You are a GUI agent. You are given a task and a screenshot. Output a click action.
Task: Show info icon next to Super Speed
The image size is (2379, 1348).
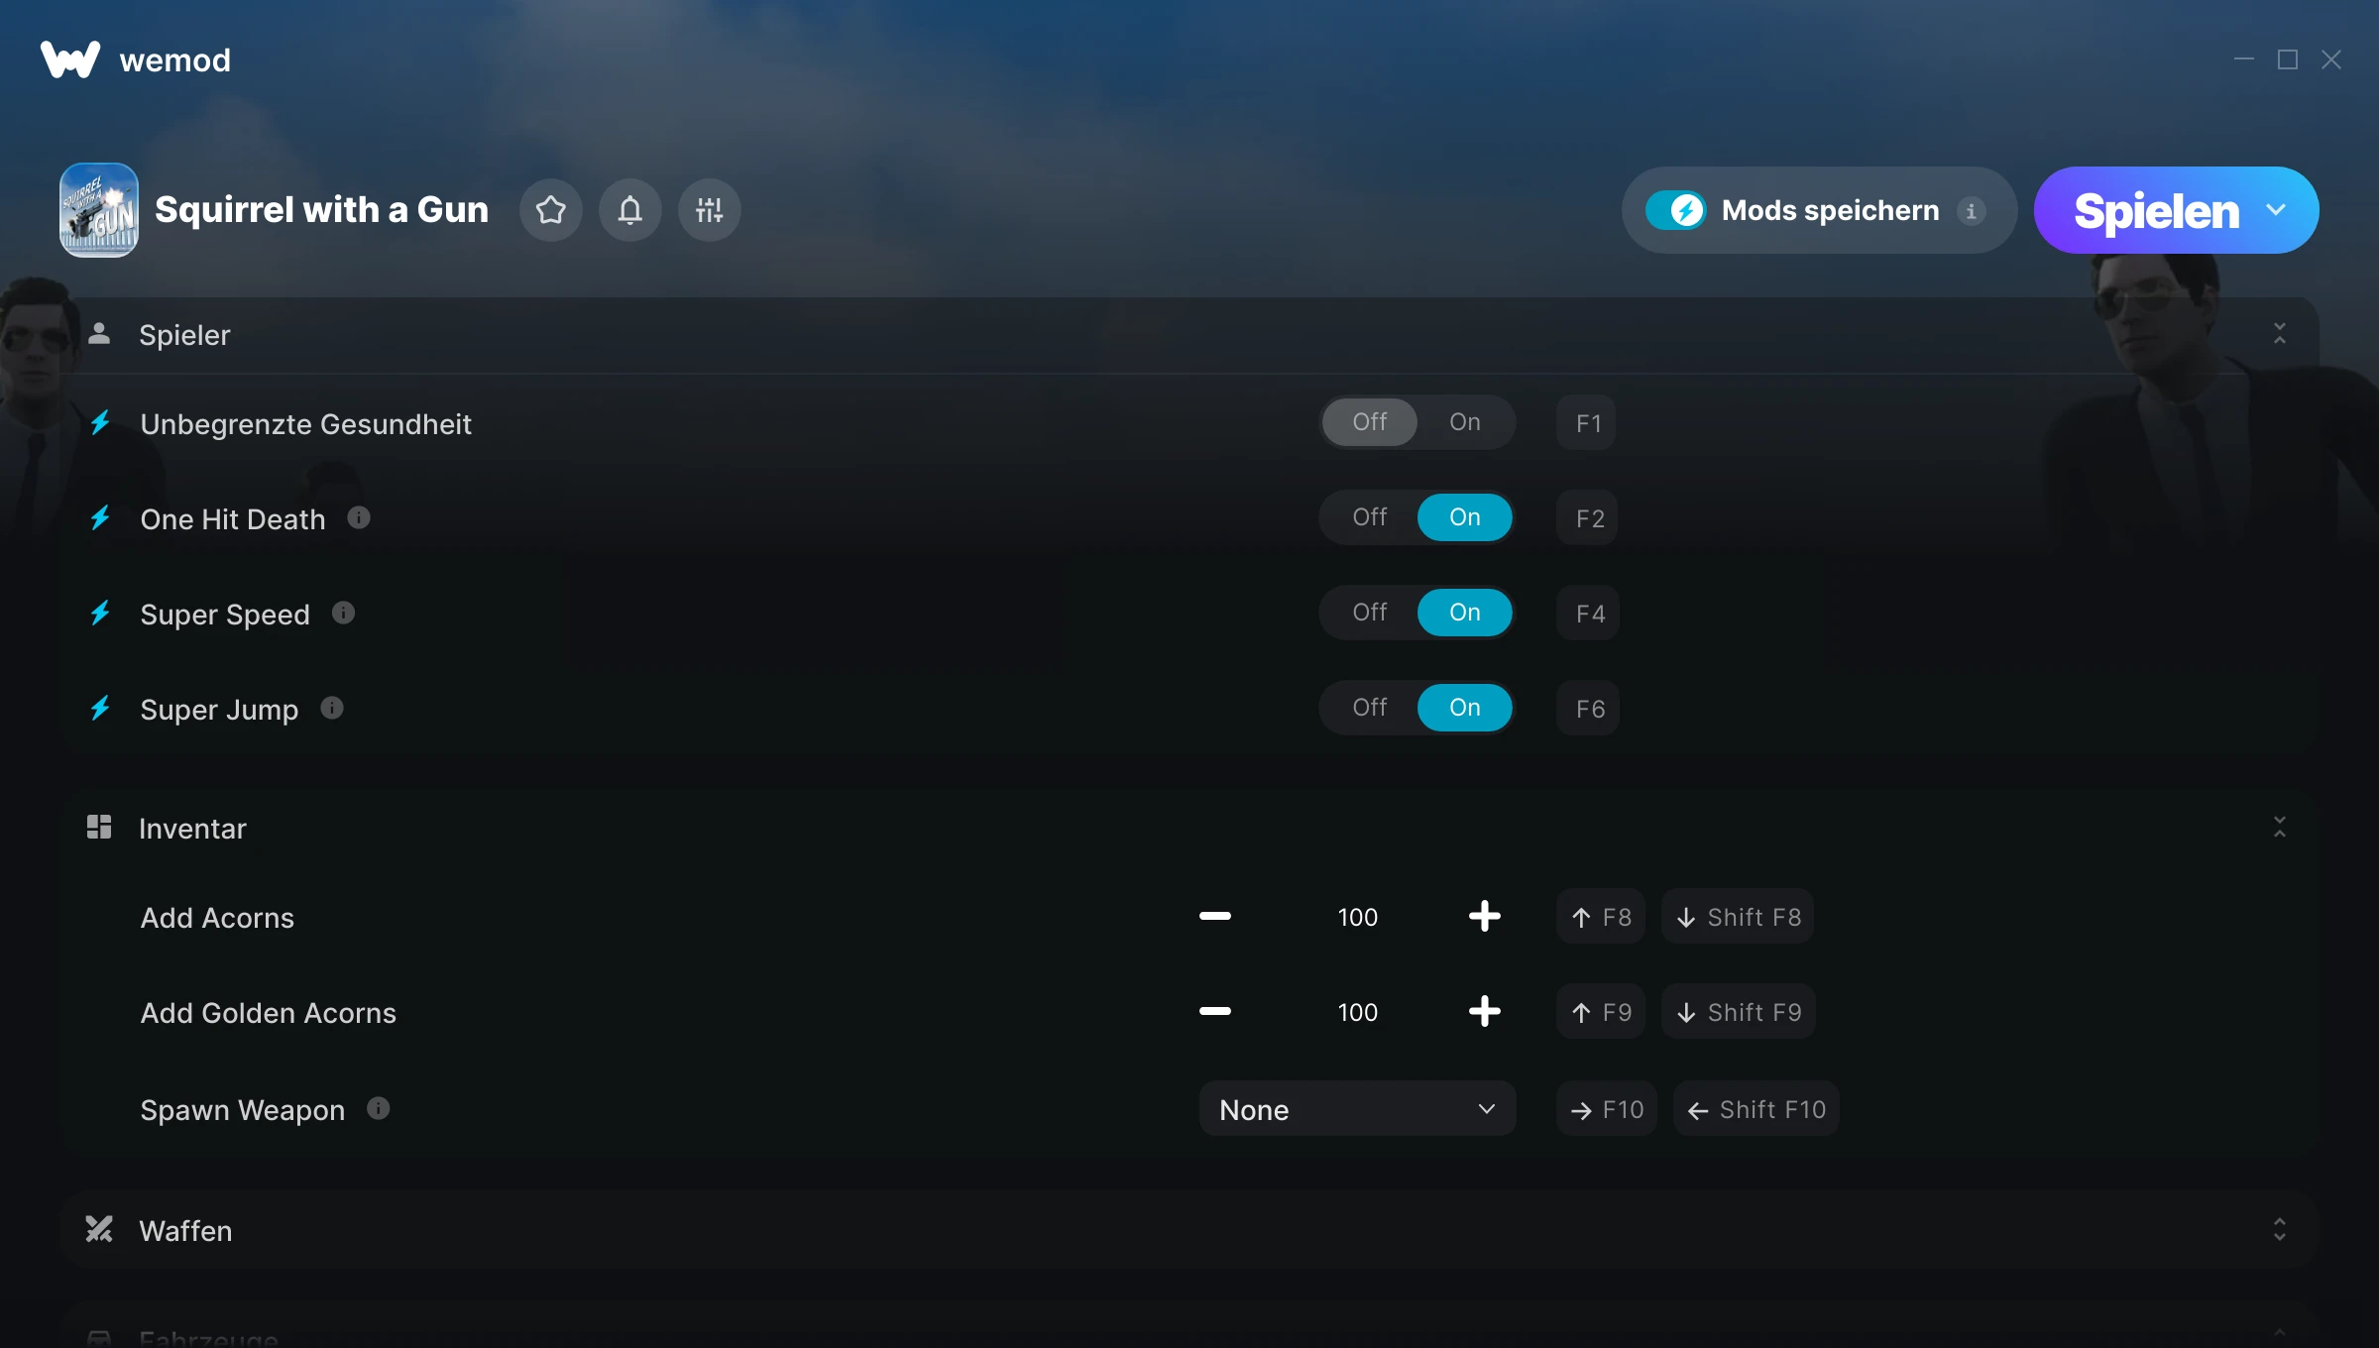(343, 613)
